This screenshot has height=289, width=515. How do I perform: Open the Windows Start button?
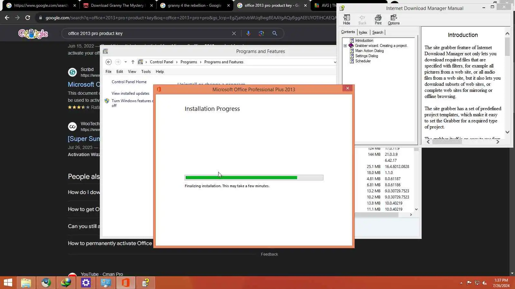tap(8, 283)
